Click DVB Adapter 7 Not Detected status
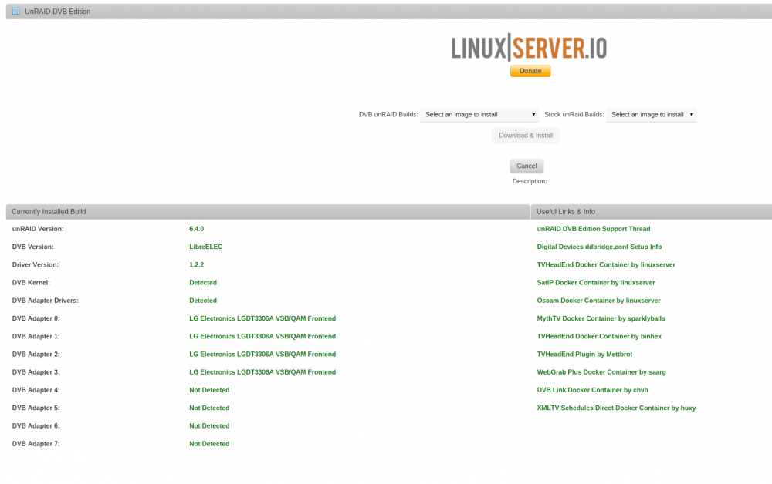Image resolution: width=772 pixels, height=484 pixels. click(209, 444)
